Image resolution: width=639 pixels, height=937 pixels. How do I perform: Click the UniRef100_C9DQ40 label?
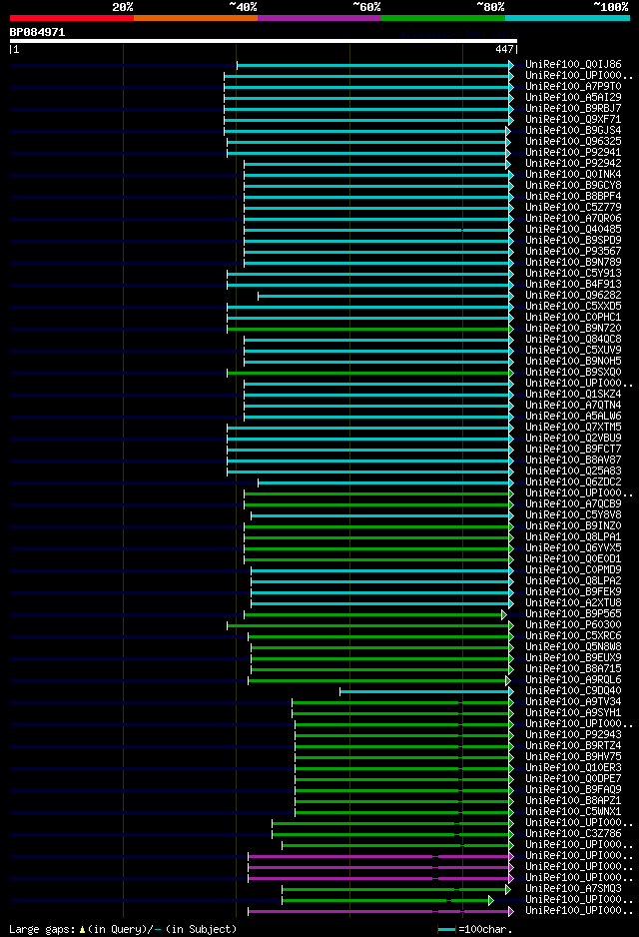point(573,691)
